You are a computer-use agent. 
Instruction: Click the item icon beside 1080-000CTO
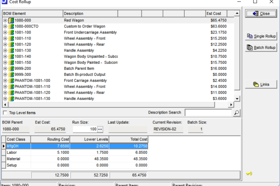pyautogui.click(x=11, y=27)
